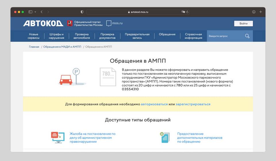
Task: Click the search magnifier icon
Action: coord(247,36)
